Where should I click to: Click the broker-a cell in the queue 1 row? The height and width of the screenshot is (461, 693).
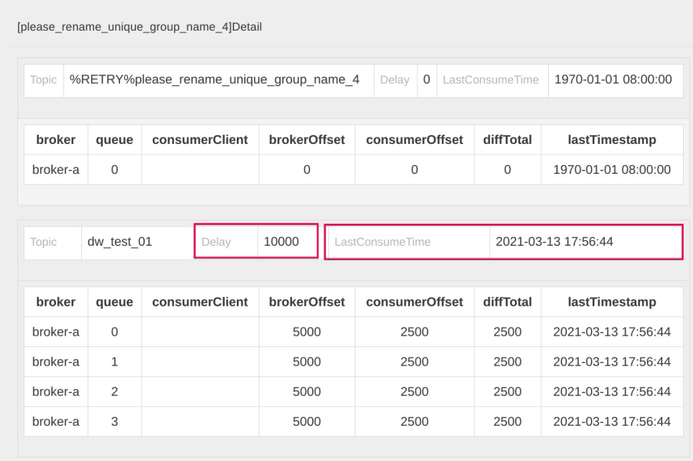point(55,362)
